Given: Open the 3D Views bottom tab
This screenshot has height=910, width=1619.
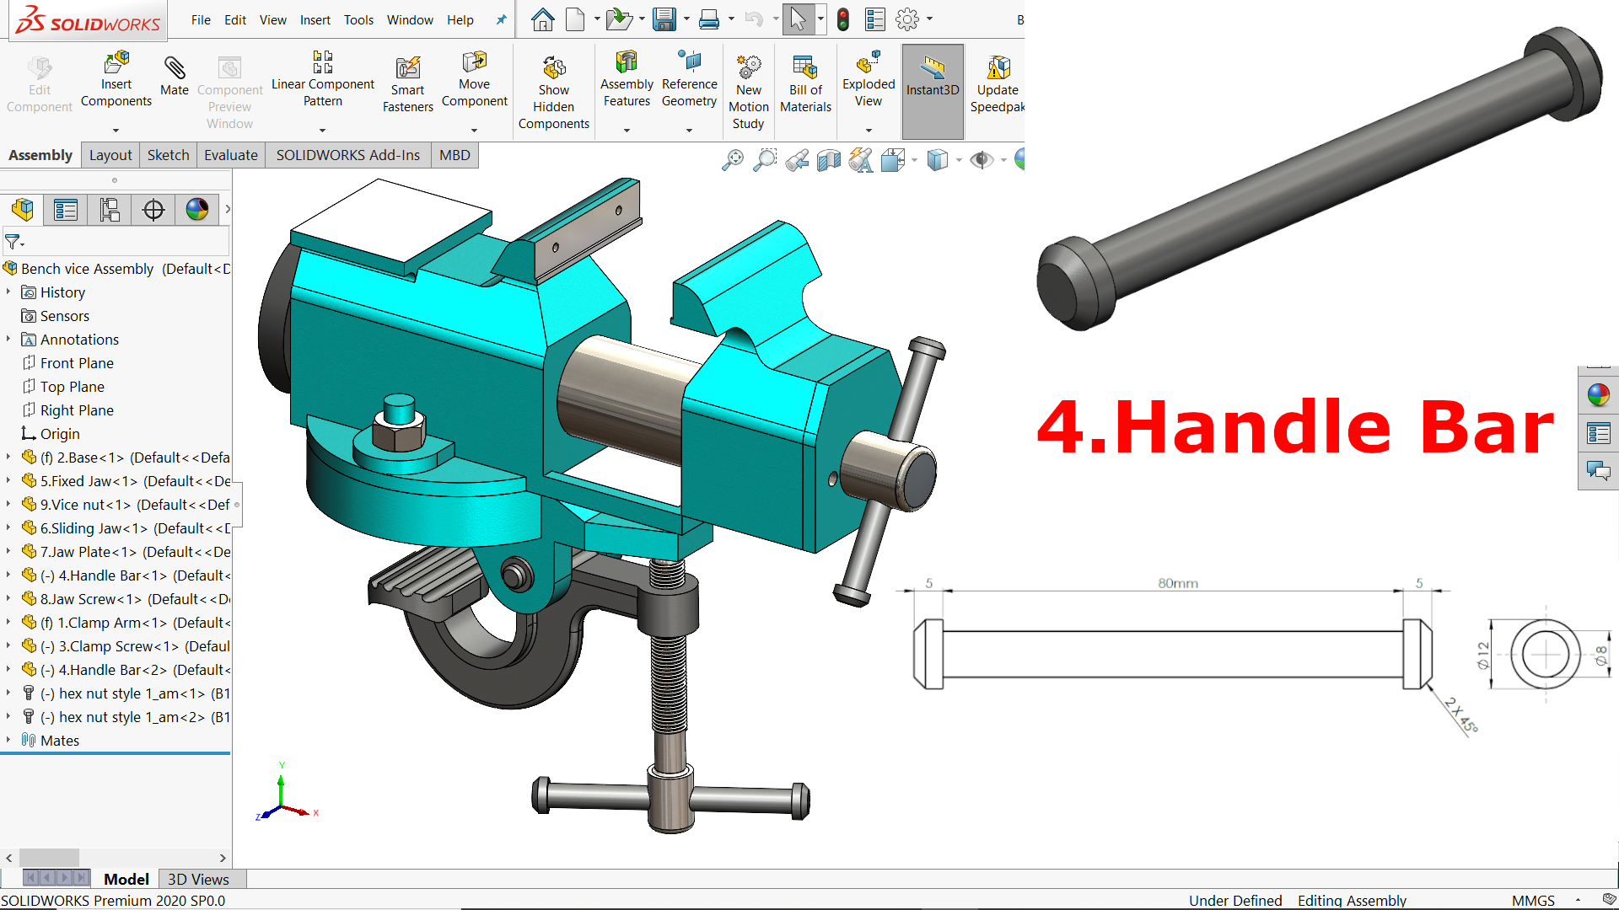Looking at the screenshot, I should click(x=198, y=879).
